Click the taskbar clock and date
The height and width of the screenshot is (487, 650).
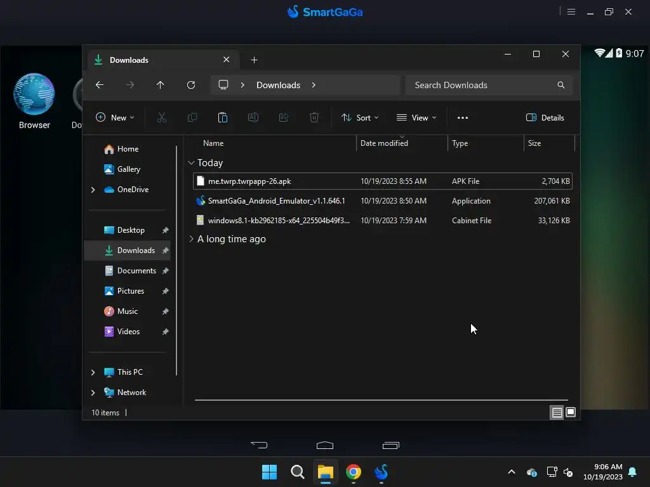[x=603, y=472]
